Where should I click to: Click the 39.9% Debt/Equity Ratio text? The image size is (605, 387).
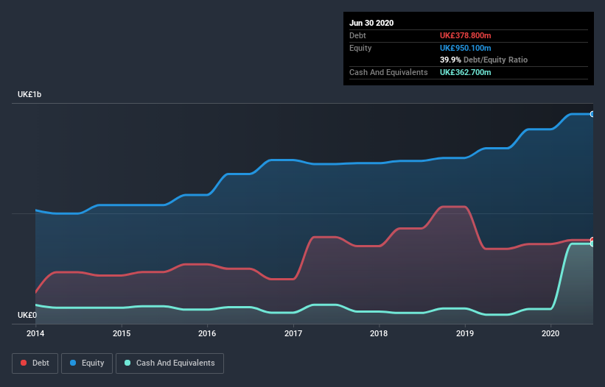pos(484,60)
